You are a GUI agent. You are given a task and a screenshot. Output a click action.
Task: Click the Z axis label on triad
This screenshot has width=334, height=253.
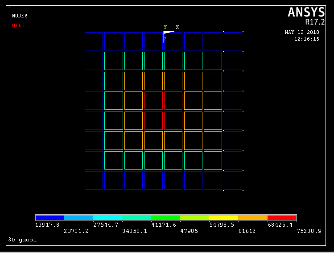(165, 40)
